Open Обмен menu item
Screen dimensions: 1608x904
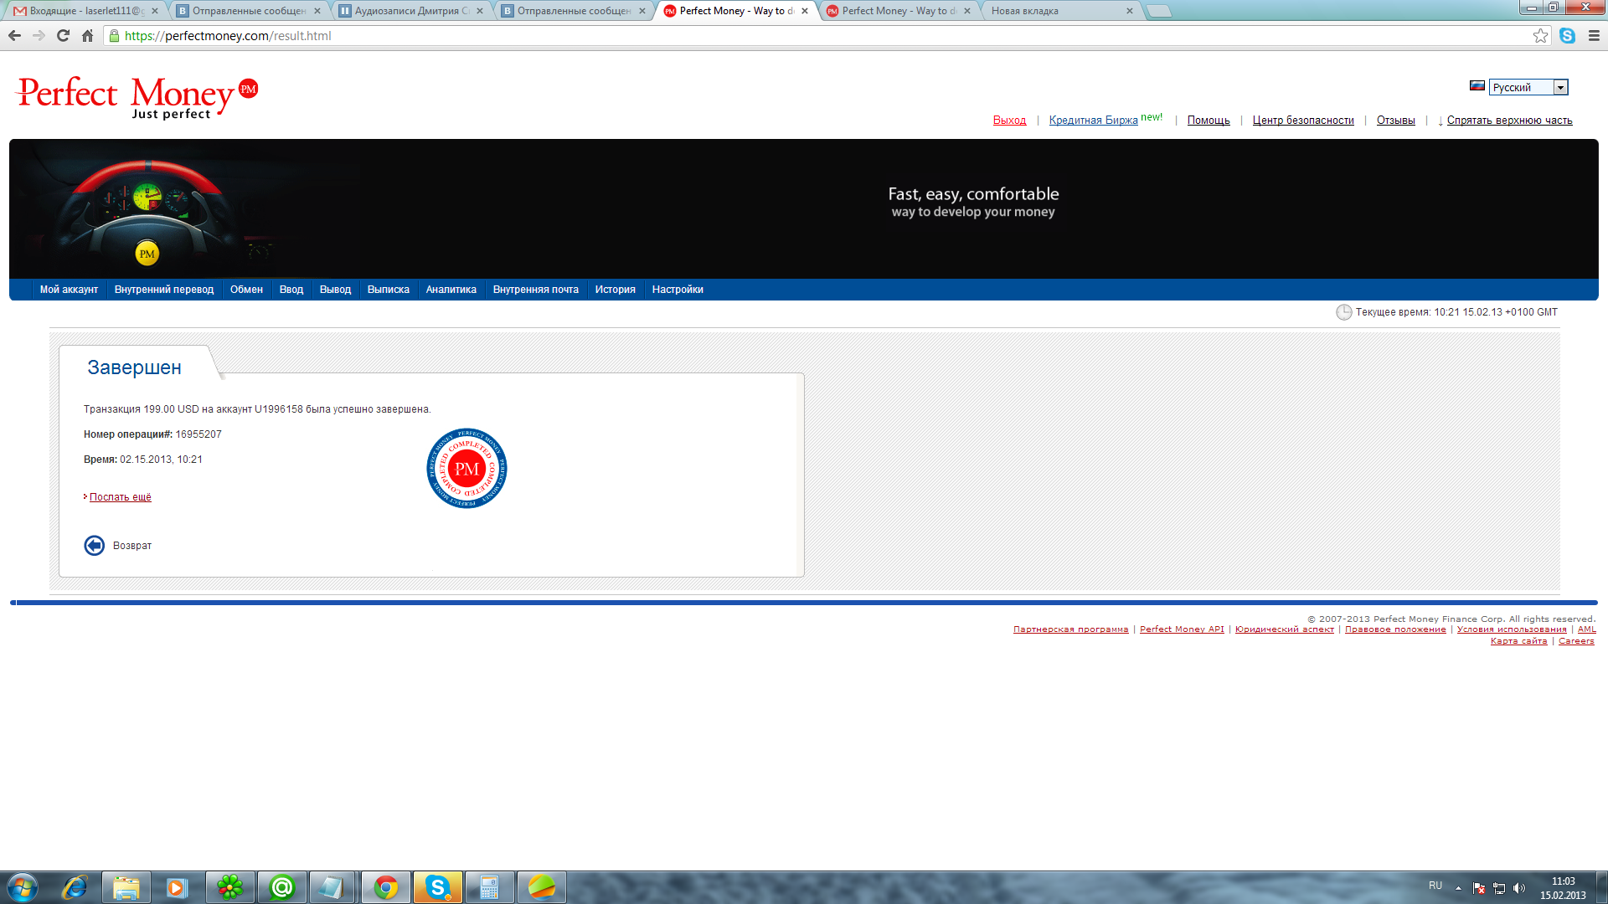[246, 290]
